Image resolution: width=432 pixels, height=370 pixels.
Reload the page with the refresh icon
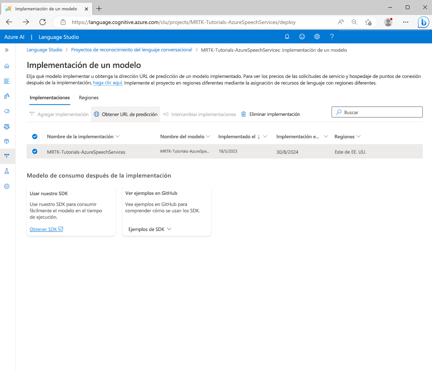point(42,22)
